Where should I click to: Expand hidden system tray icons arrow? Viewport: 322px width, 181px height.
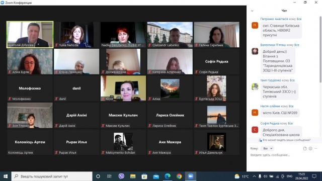coord(254,176)
